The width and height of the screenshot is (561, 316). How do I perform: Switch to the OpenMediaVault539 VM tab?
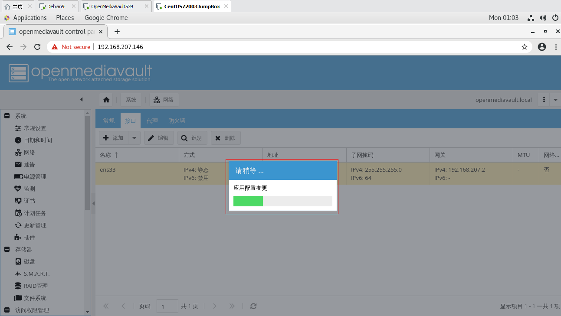coord(116,7)
